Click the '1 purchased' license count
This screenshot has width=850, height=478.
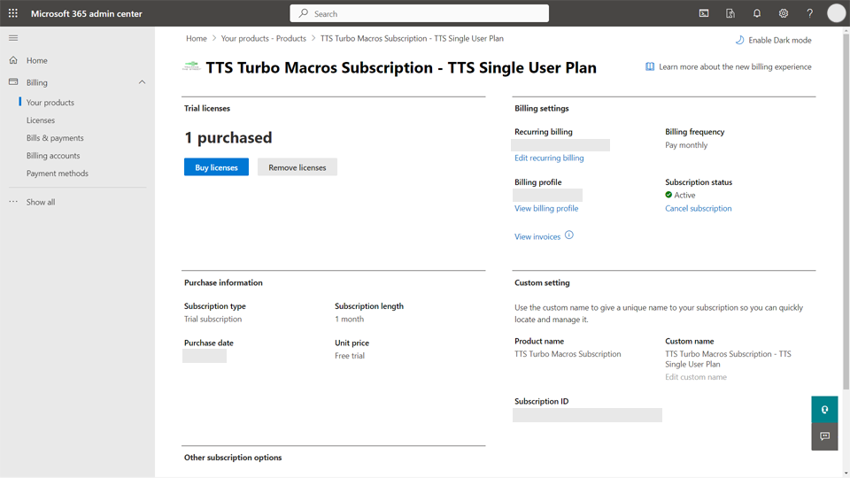(x=228, y=138)
